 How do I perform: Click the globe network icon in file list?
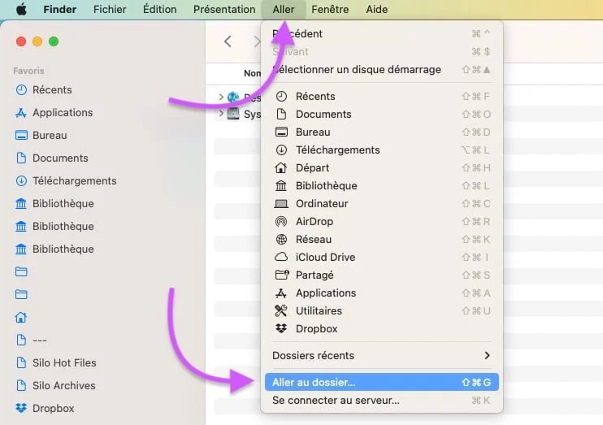tap(233, 97)
